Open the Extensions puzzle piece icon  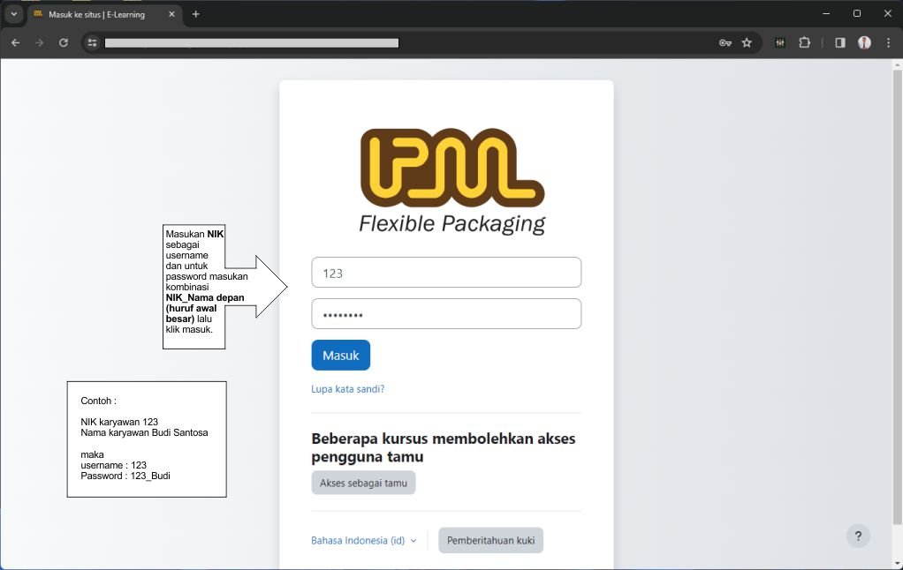[804, 42]
